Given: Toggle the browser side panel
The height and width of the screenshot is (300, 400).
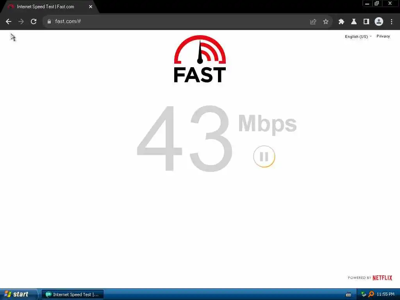Looking at the screenshot, I should [x=366, y=22].
